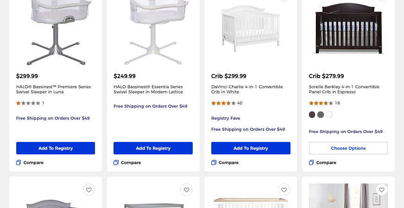Viewport: 404px width, 208px height.
Task: Add DaVinci Charlie crib to registry
Action: click(251, 148)
